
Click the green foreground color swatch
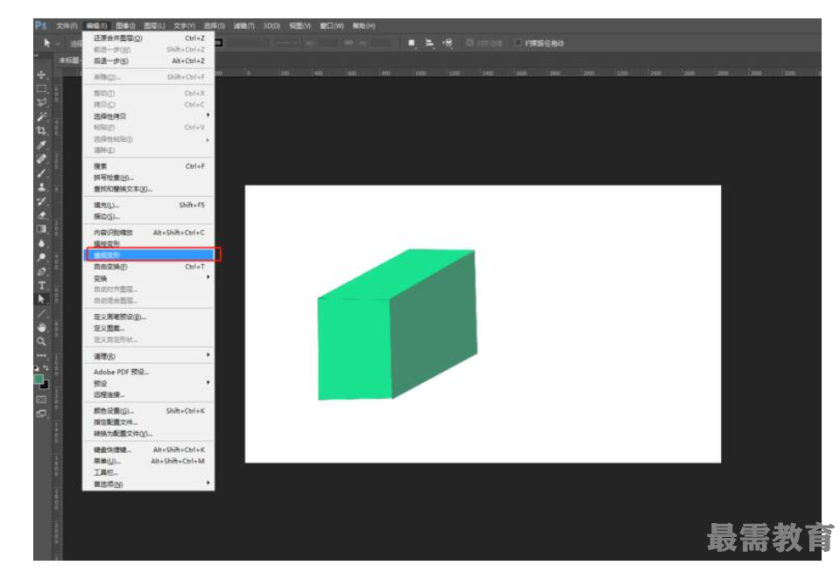pyautogui.click(x=39, y=380)
